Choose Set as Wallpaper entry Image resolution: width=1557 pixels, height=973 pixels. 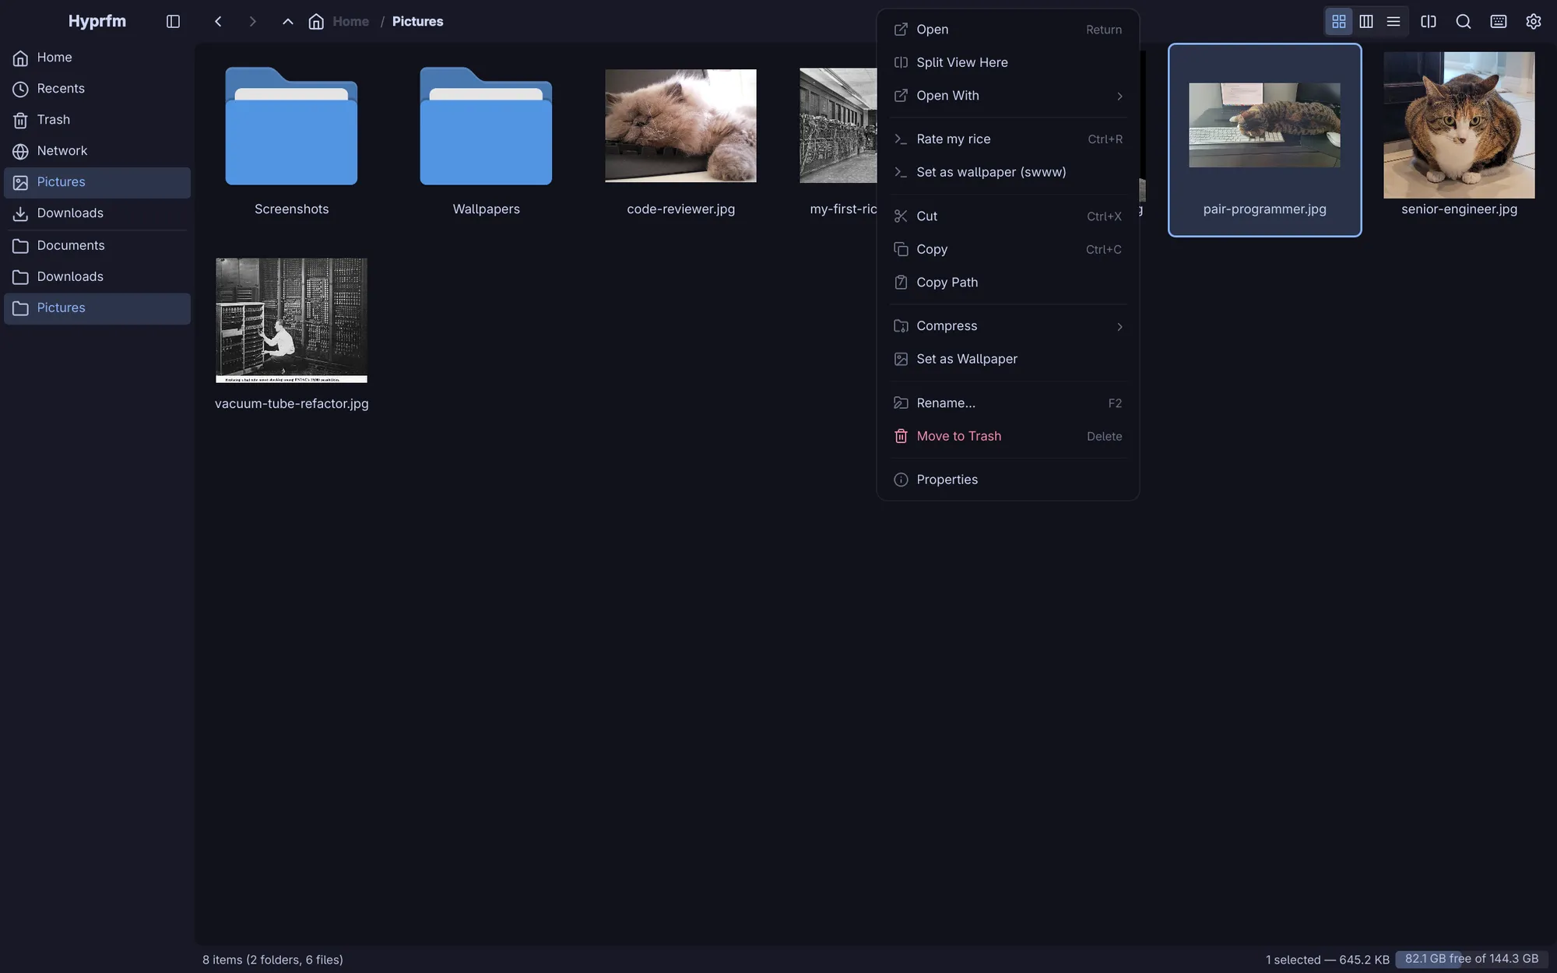1007,359
